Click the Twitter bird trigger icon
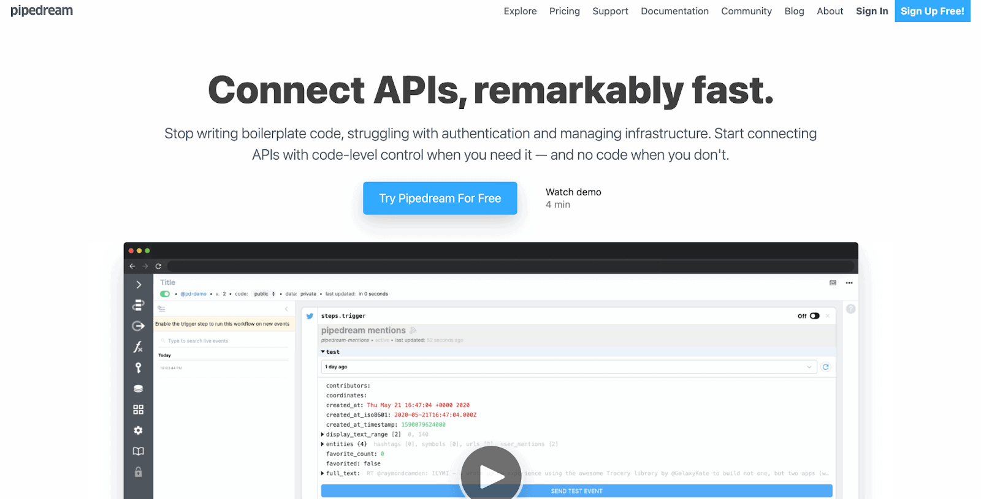The width and height of the screenshot is (981, 499). (310, 316)
